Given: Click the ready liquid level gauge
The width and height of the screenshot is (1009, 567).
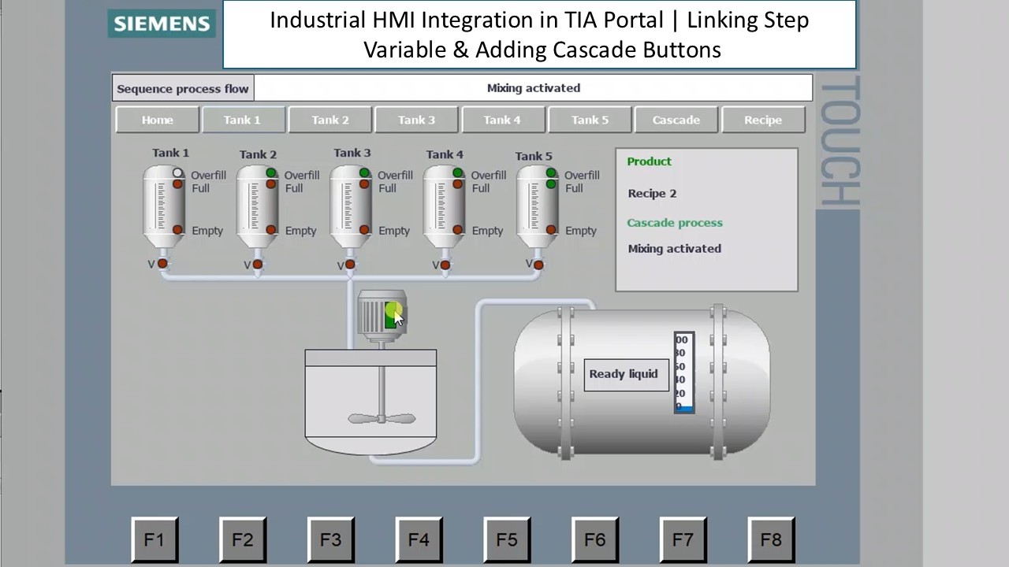Looking at the screenshot, I should (684, 372).
